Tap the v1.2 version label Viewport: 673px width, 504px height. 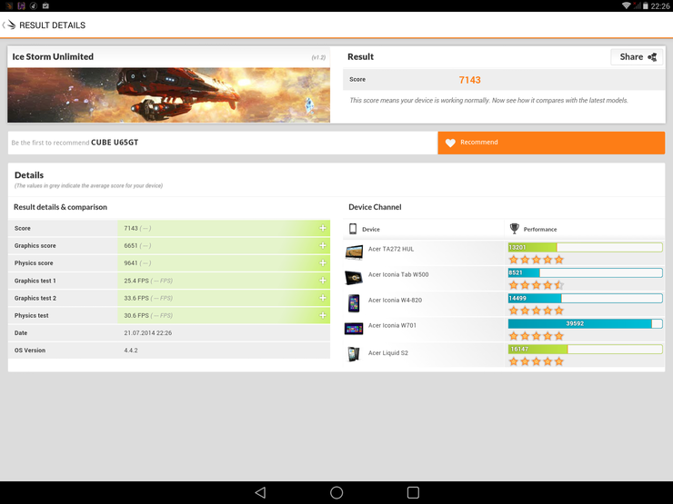[x=318, y=57]
